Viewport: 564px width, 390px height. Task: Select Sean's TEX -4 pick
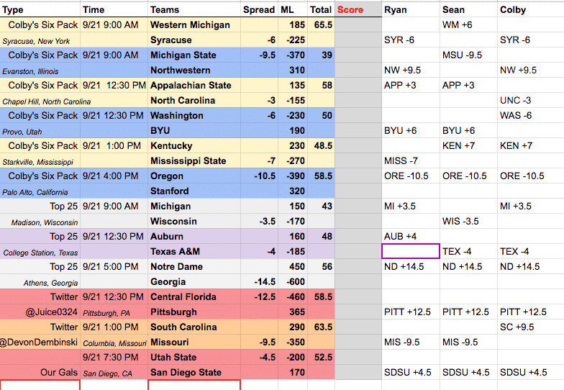point(468,252)
